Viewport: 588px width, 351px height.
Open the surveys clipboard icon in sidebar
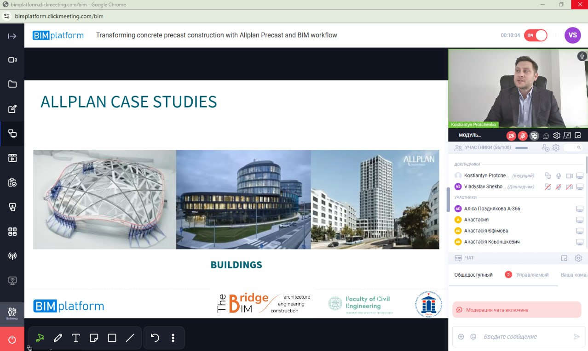[x=12, y=183]
